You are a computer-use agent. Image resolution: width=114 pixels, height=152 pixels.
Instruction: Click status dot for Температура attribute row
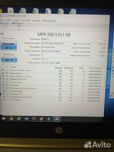tap(4, 91)
